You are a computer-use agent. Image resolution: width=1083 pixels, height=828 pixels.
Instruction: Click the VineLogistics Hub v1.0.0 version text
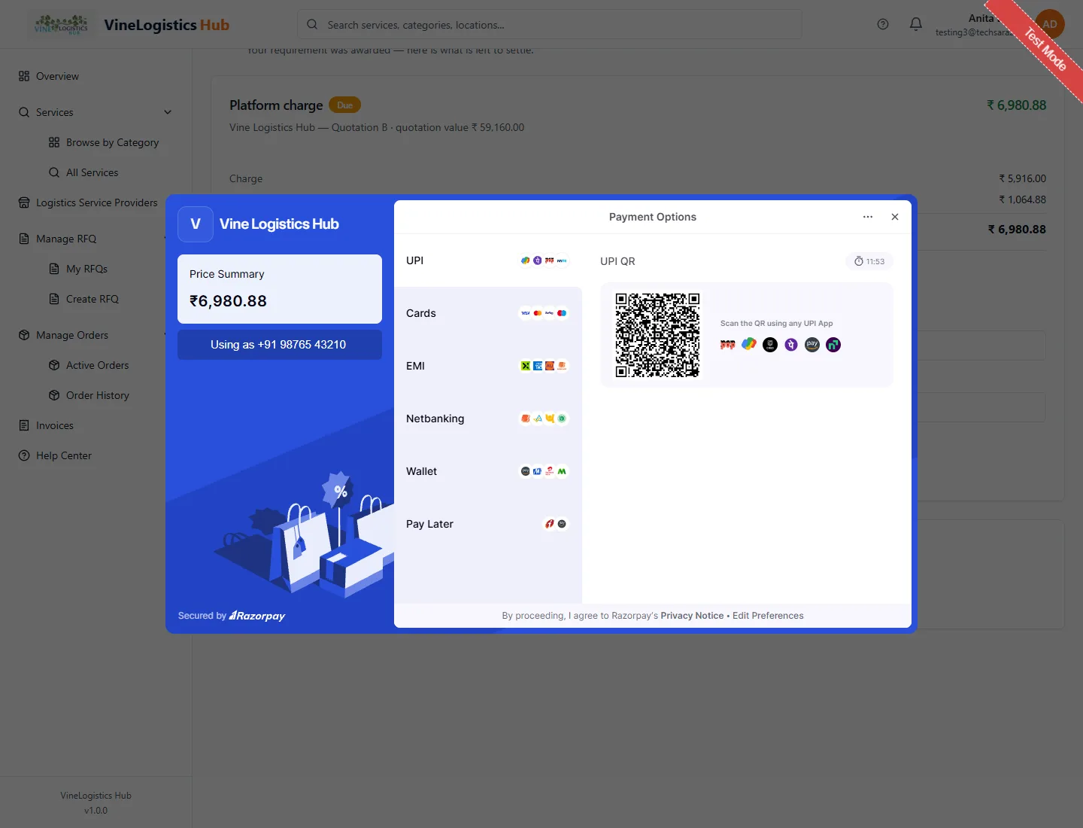(x=96, y=803)
